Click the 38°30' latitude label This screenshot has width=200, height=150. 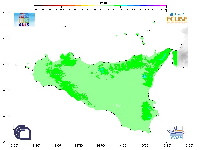[6, 38]
